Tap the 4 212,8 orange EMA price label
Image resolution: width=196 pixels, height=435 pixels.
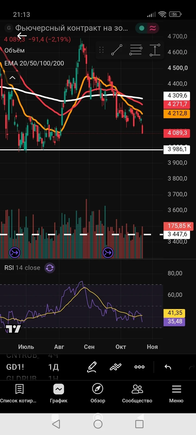point(177,113)
